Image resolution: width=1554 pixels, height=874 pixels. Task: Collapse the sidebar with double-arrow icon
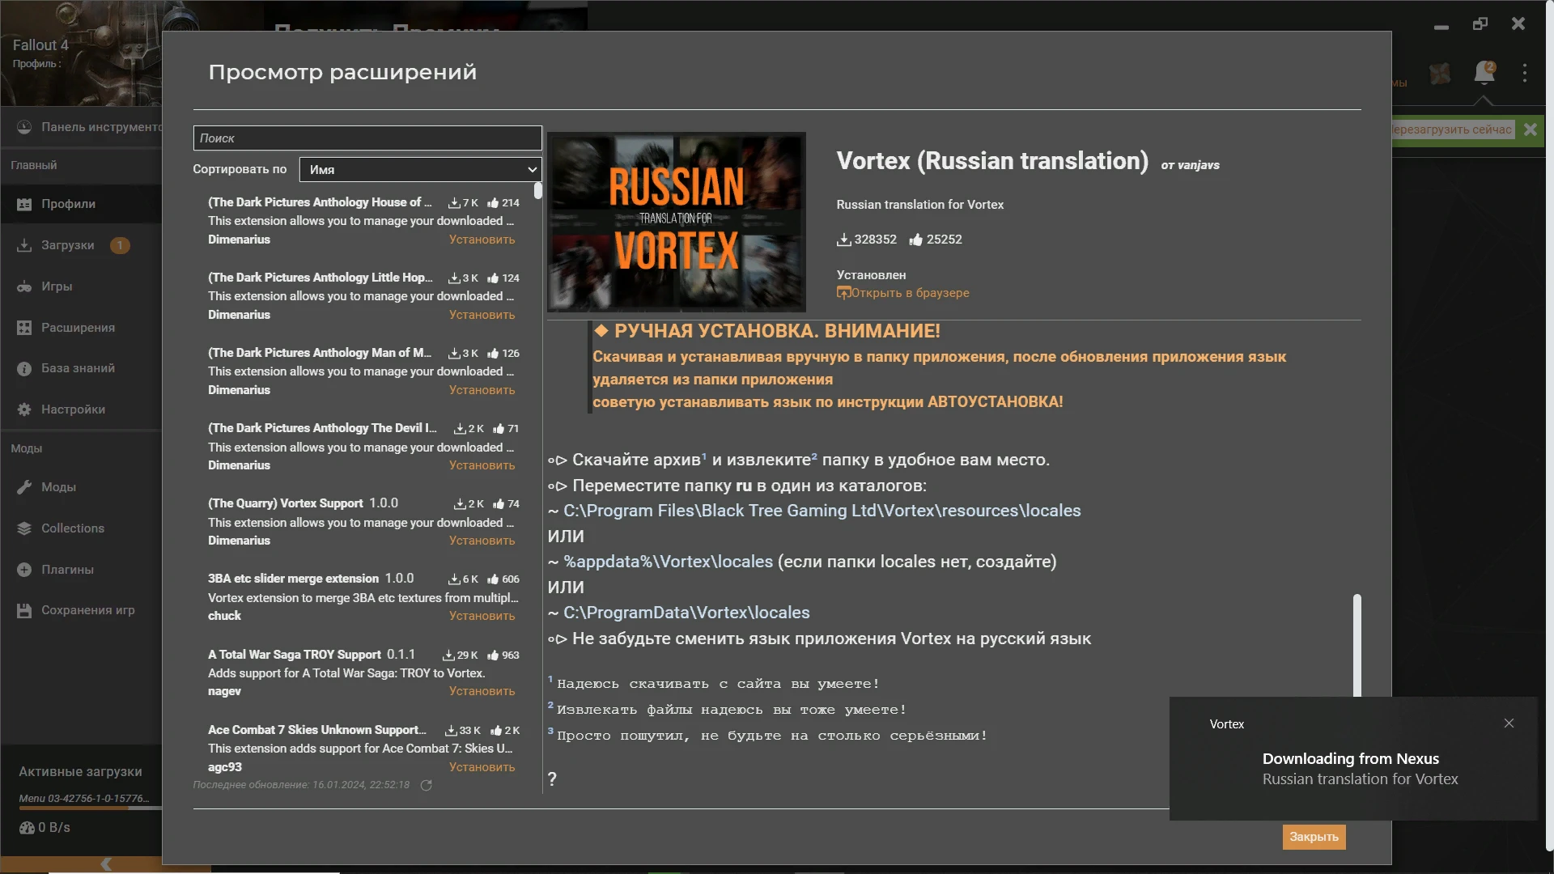(x=105, y=864)
